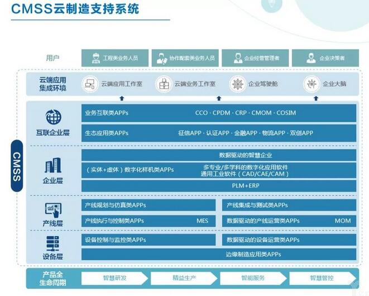369x296 pixels.
Task: Click the 企业驾驶舱 label
Action: click(x=263, y=84)
